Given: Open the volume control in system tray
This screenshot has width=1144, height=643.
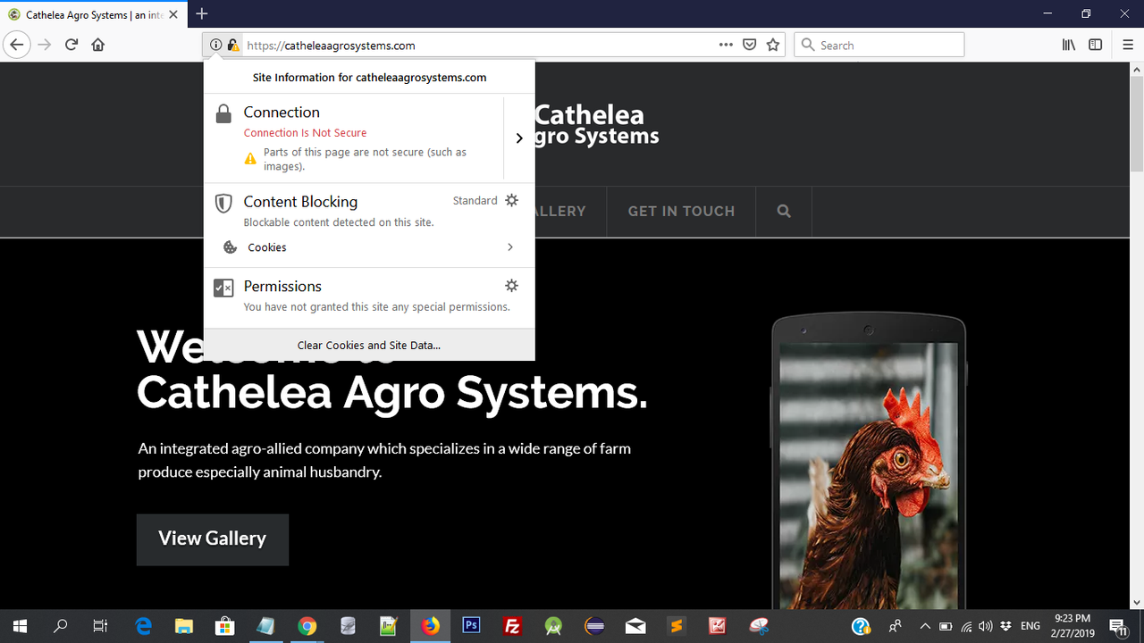Looking at the screenshot, I should (986, 626).
